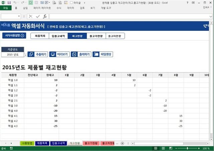Select product row 엑셀 1.0
Image resolution: width=214 pixels, height=151 pixels.
pyautogui.click(x=13, y=80)
